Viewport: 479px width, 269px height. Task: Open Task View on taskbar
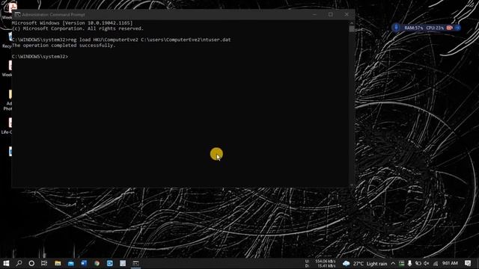coord(44,263)
